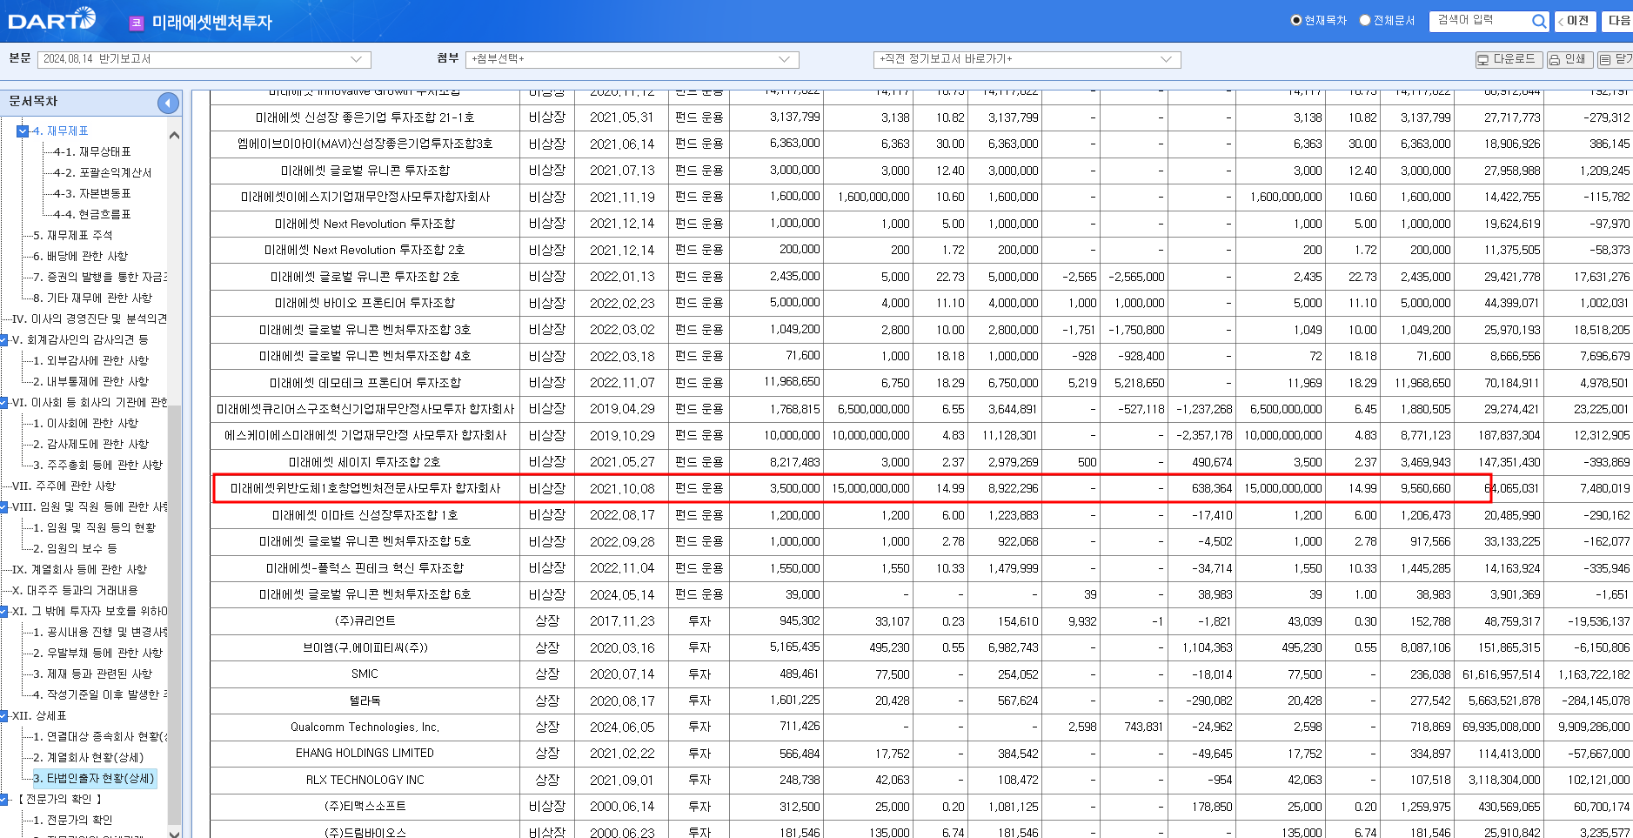Open VII. 주주에 관한 사항
The height and width of the screenshot is (838, 1633).
point(64,486)
